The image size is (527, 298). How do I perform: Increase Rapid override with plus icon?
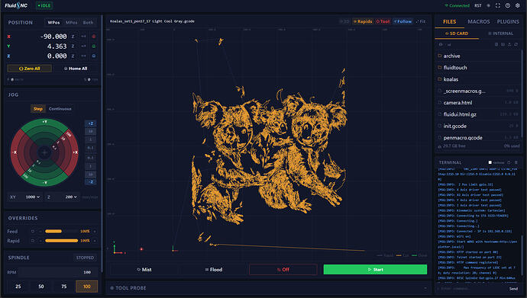tap(95, 241)
